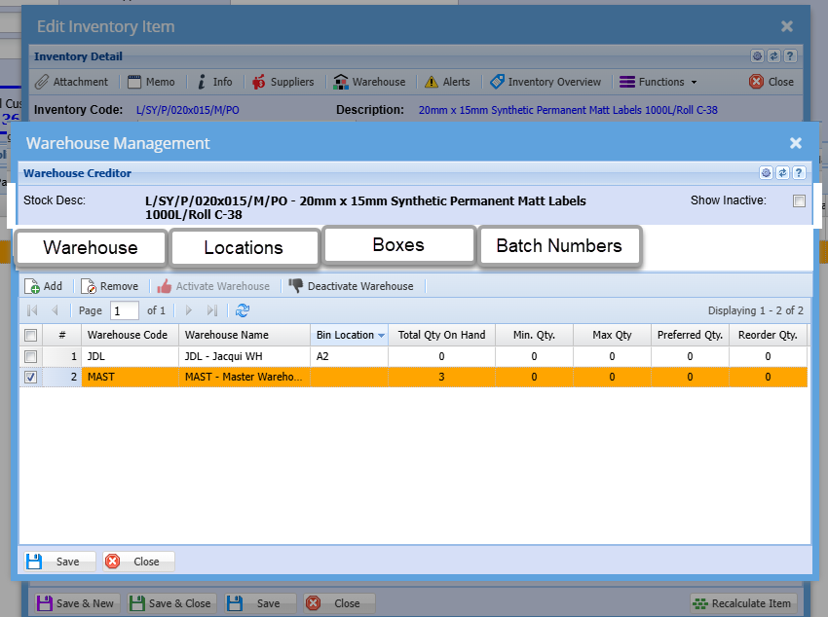Open Inventory Overview tag icon

(497, 82)
